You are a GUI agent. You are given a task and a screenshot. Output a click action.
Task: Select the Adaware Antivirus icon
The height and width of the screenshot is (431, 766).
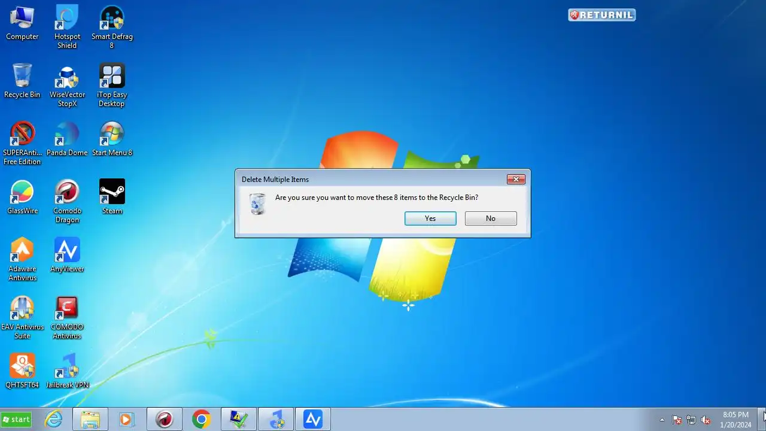pos(22,260)
